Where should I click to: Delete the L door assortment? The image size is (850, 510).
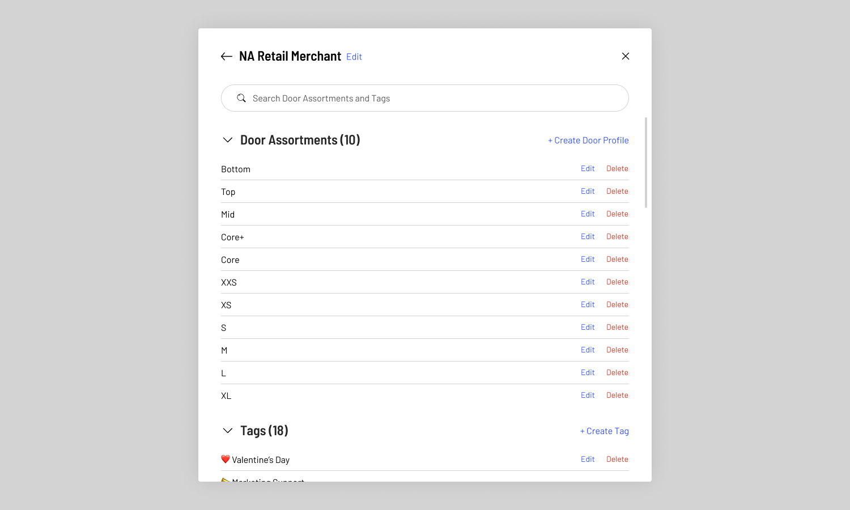coord(617,372)
